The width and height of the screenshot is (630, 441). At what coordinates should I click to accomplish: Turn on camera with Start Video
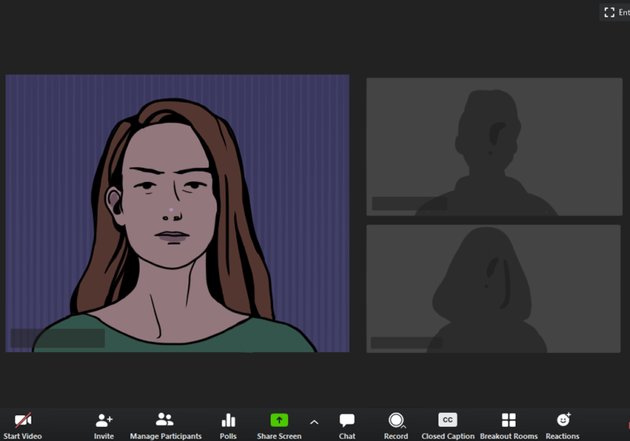[23, 421]
